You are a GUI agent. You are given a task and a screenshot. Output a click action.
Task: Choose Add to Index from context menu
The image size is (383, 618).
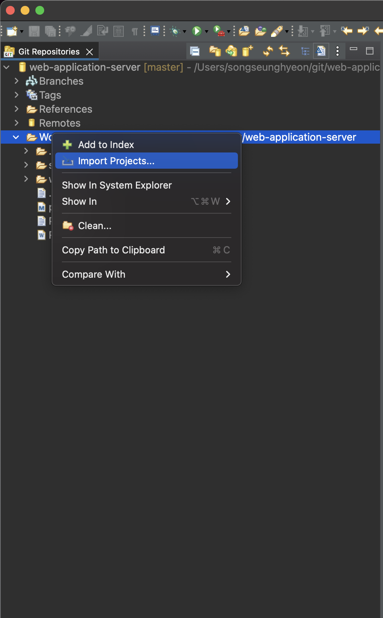[147, 145]
